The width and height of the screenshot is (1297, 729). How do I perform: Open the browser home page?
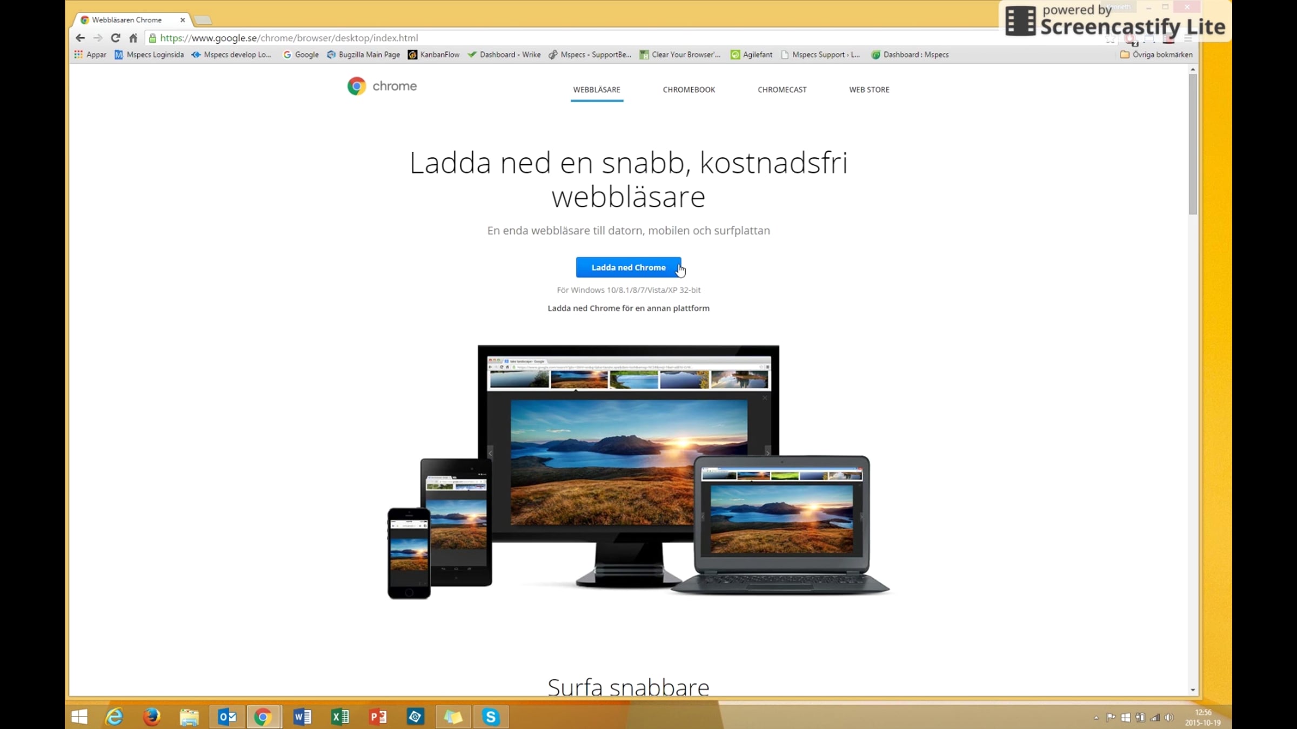pos(133,38)
